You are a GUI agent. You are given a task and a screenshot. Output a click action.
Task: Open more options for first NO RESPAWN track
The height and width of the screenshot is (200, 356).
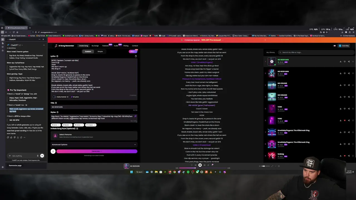pyautogui.click(x=353, y=62)
